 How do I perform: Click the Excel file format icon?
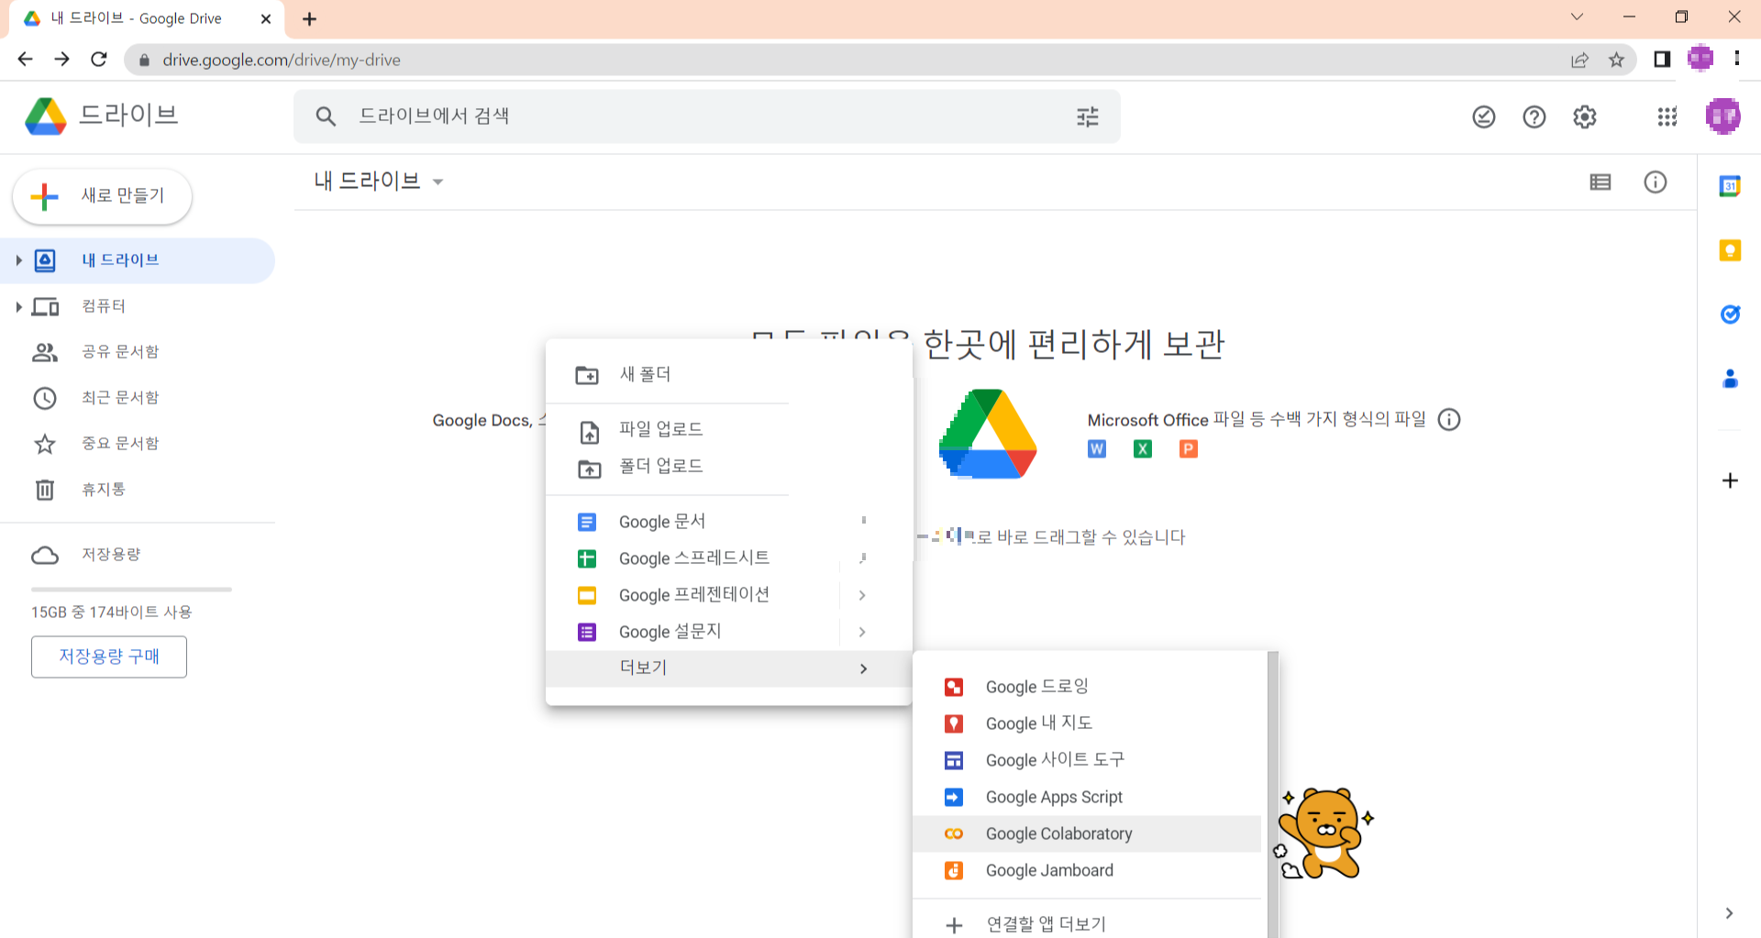click(x=1143, y=449)
